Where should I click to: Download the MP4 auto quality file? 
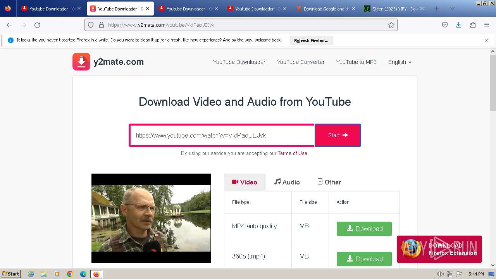(x=364, y=229)
